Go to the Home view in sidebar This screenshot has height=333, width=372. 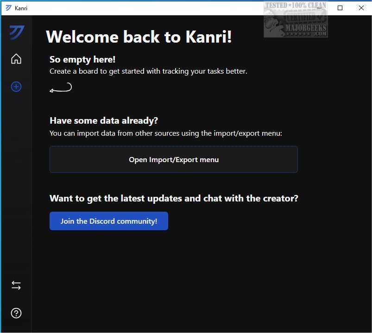pyautogui.click(x=16, y=58)
